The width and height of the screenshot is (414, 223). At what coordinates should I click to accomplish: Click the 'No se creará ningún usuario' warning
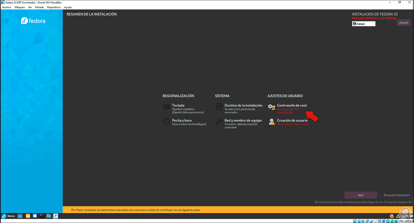click(293, 124)
